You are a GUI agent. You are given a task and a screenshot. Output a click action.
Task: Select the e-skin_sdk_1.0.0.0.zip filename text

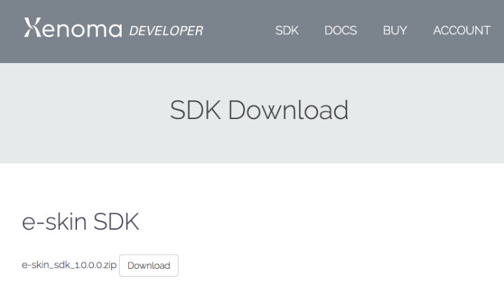pyautogui.click(x=69, y=265)
